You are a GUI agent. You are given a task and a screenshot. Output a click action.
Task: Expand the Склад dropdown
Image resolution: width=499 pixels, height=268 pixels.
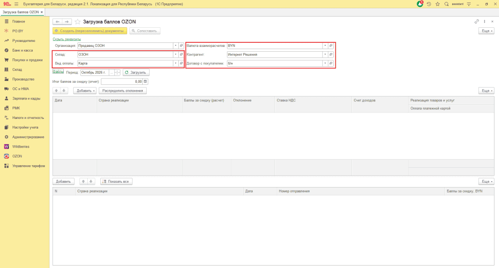point(175,55)
